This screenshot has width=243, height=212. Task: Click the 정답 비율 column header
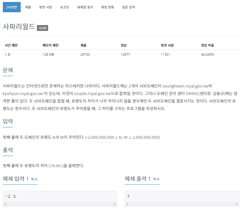pyautogui.click(x=207, y=45)
